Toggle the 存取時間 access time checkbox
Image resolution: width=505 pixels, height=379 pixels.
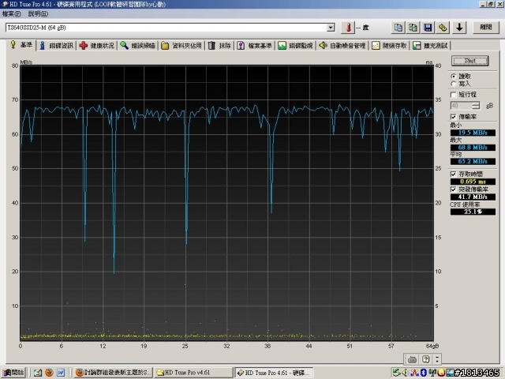[x=454, y=174]
